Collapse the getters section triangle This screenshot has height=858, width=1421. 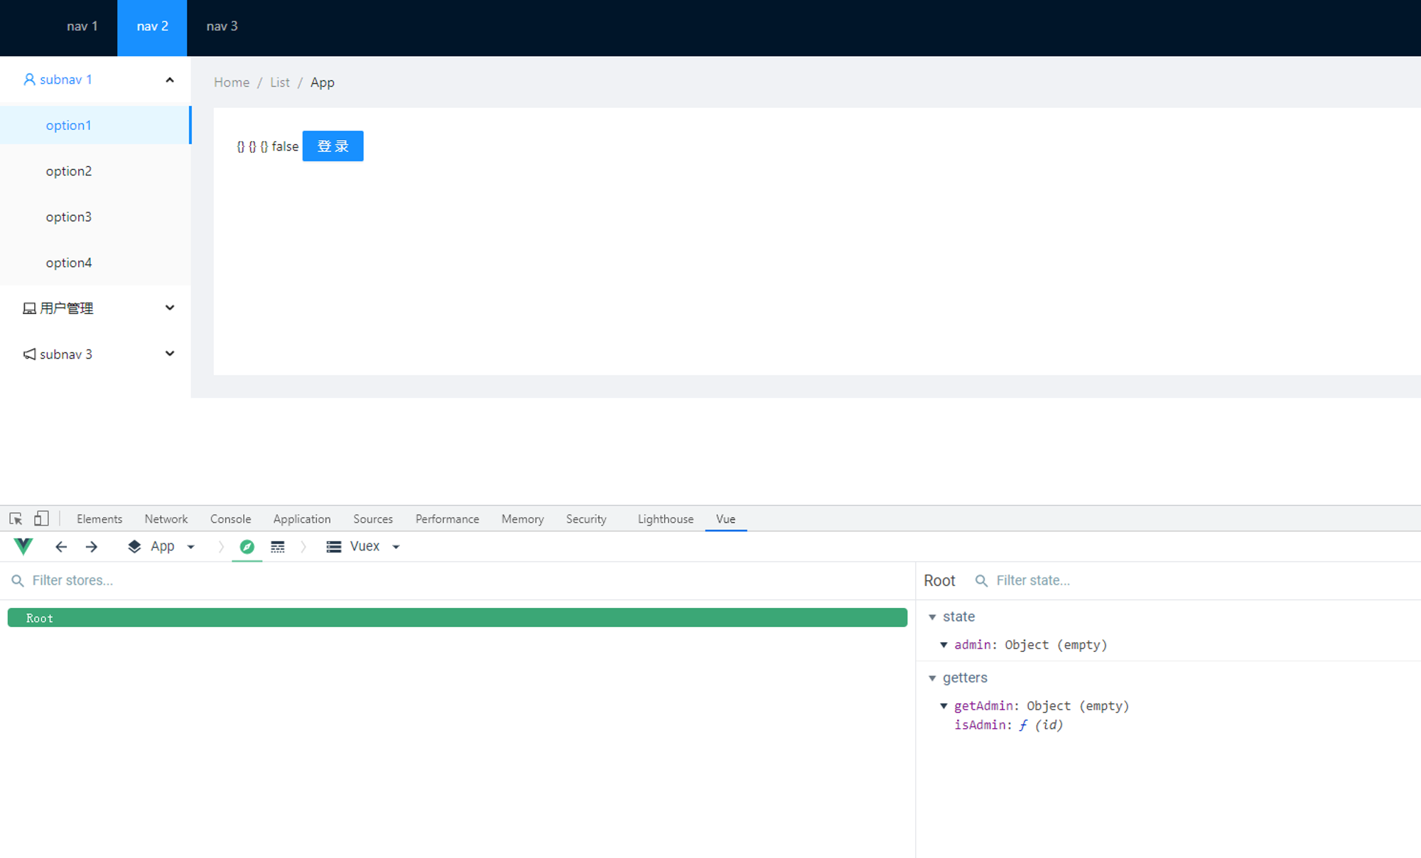(x=932, y=678)
